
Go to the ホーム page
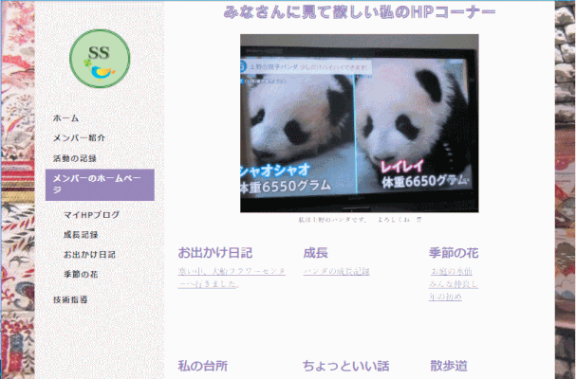click(x=65, y=118)
